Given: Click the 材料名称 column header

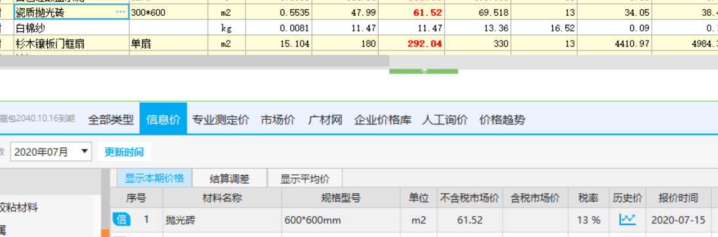Looking at the screenshot, I should pos(222,198).
